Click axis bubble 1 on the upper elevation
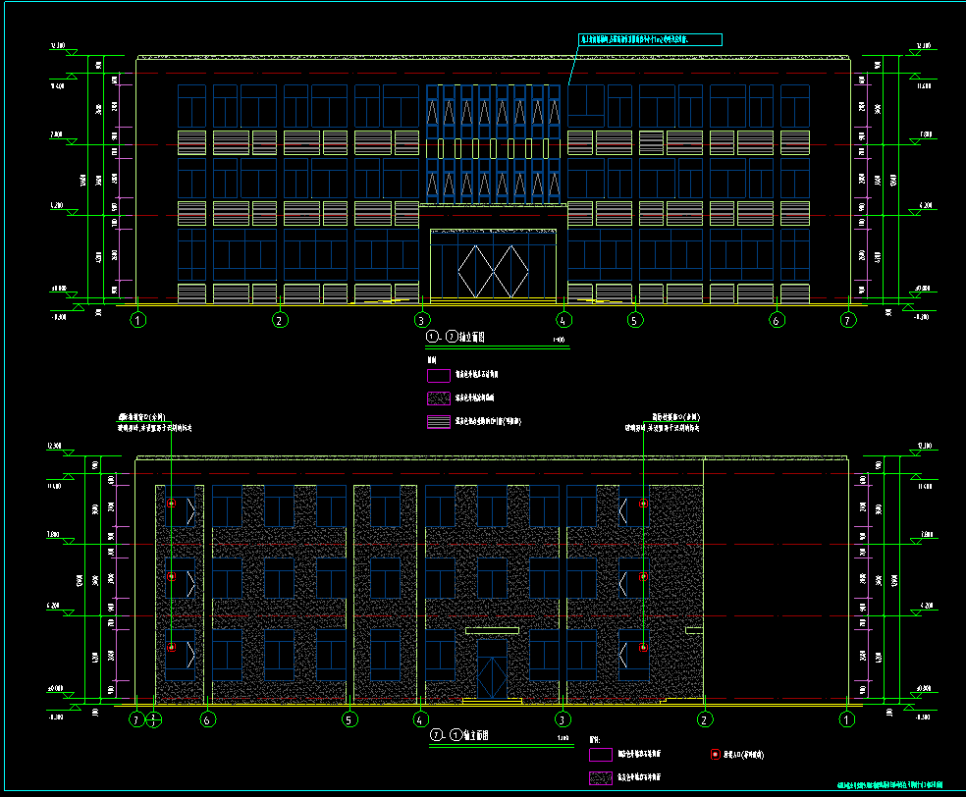 (139, 319)
